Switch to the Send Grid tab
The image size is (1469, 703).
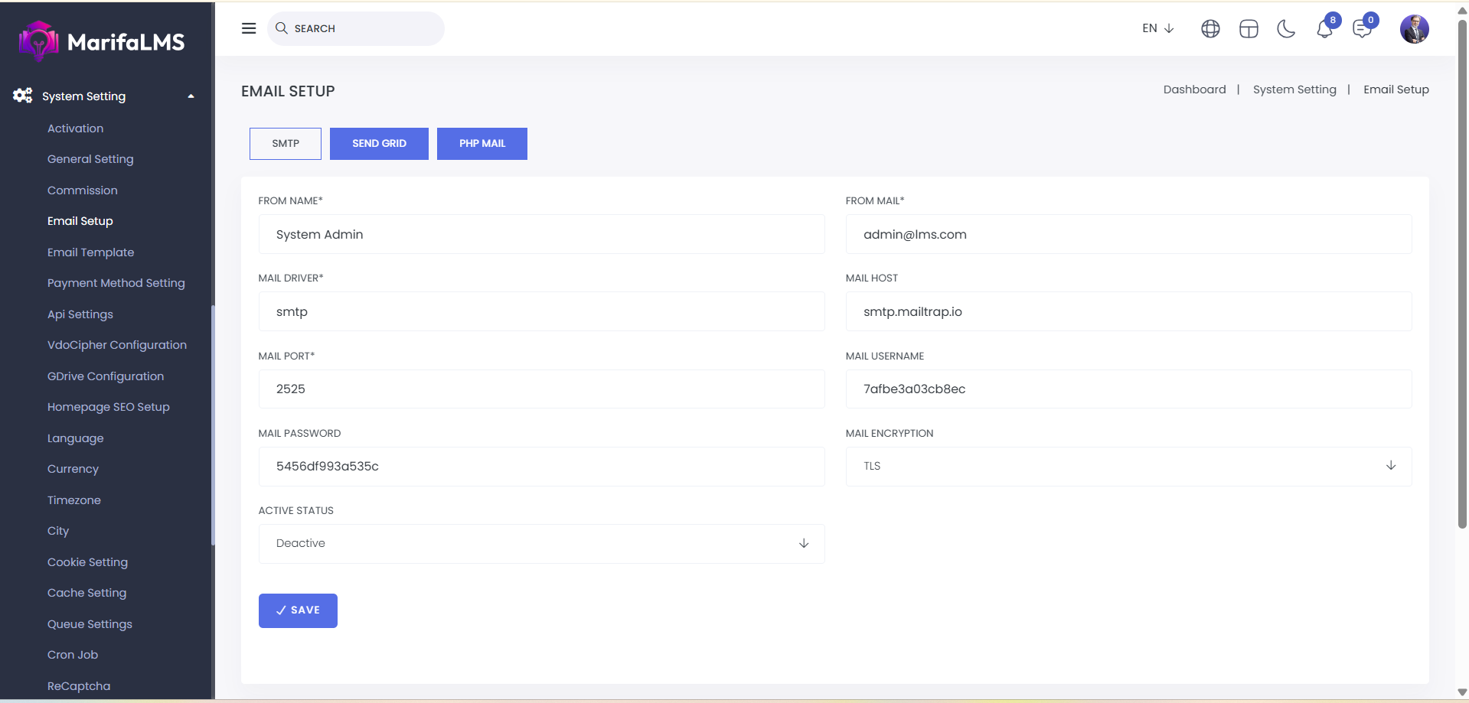[x=379, y=144]
